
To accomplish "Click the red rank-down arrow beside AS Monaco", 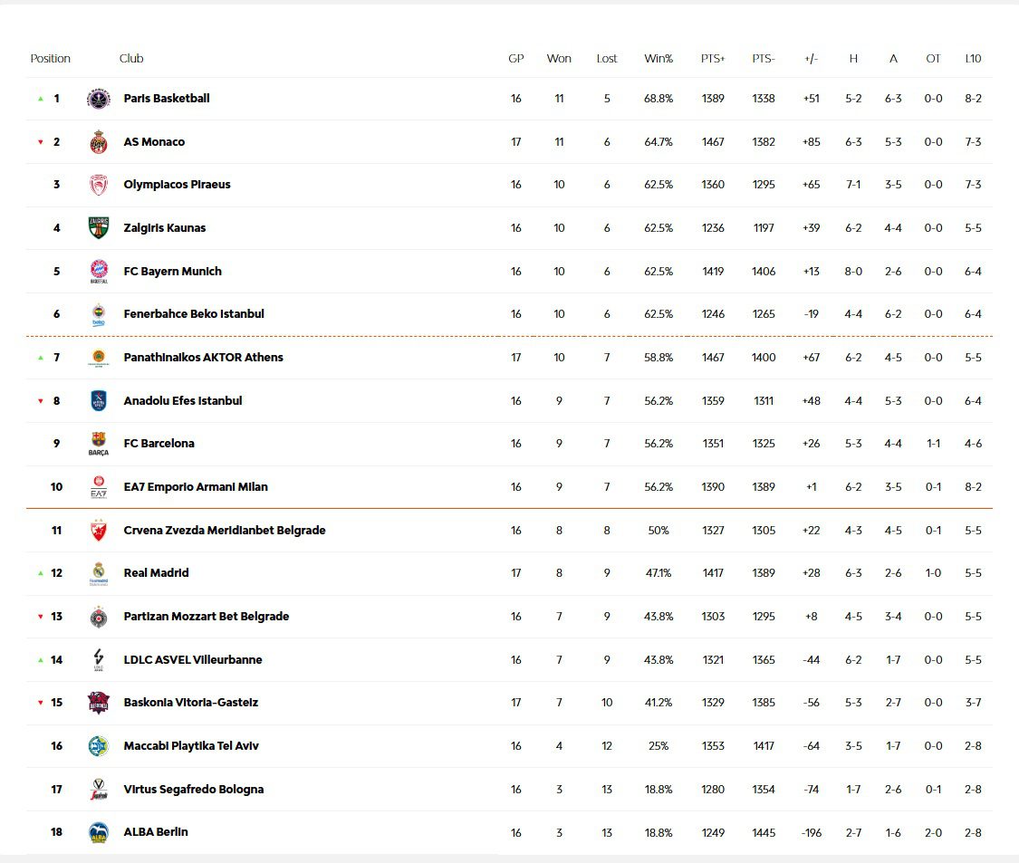I will click(x=40, y=141).
